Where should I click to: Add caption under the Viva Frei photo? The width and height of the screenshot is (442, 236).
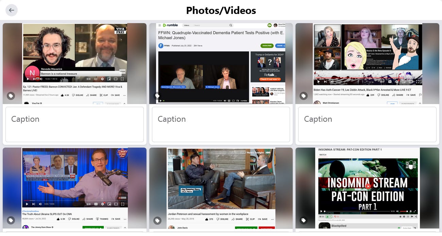74,124
